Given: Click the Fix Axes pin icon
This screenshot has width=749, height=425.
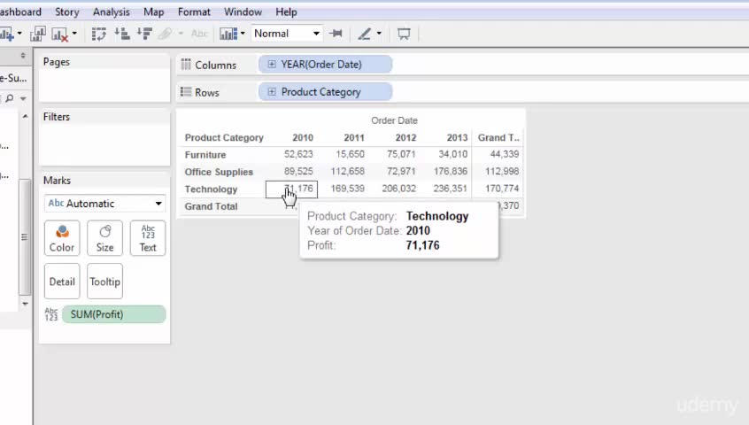Looking at the screenshot, I should [x=336, y=34].
